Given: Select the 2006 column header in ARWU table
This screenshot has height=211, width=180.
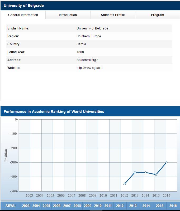Looking at the screenshot, I should (57, 206).
